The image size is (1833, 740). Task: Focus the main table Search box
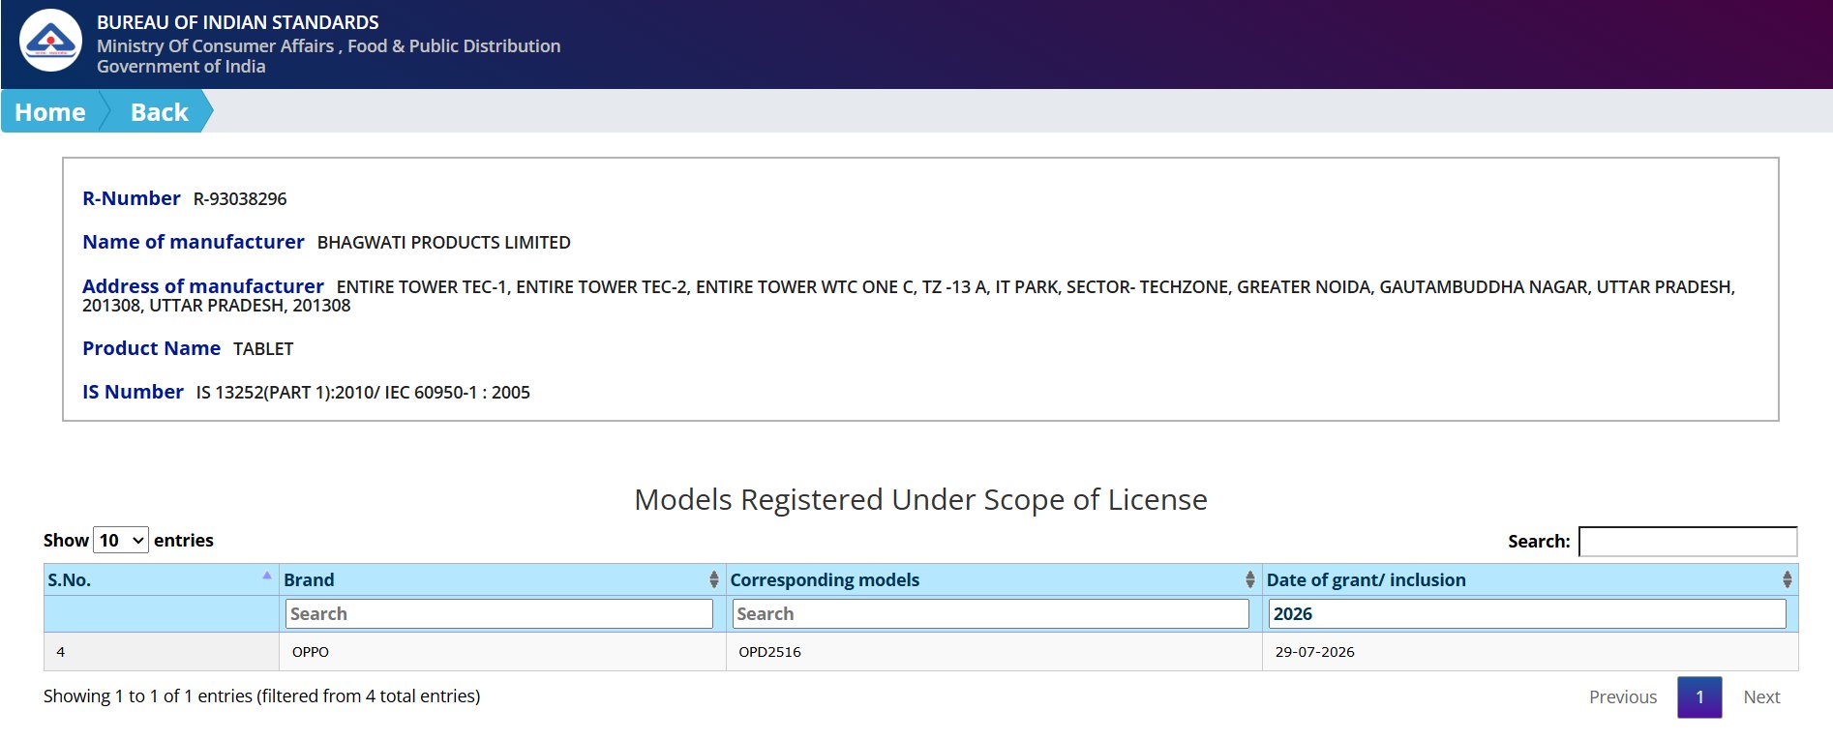tap(1687, 541)
